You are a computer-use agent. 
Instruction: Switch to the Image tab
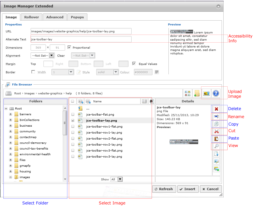pyautogui.click(x=11, y=17)
